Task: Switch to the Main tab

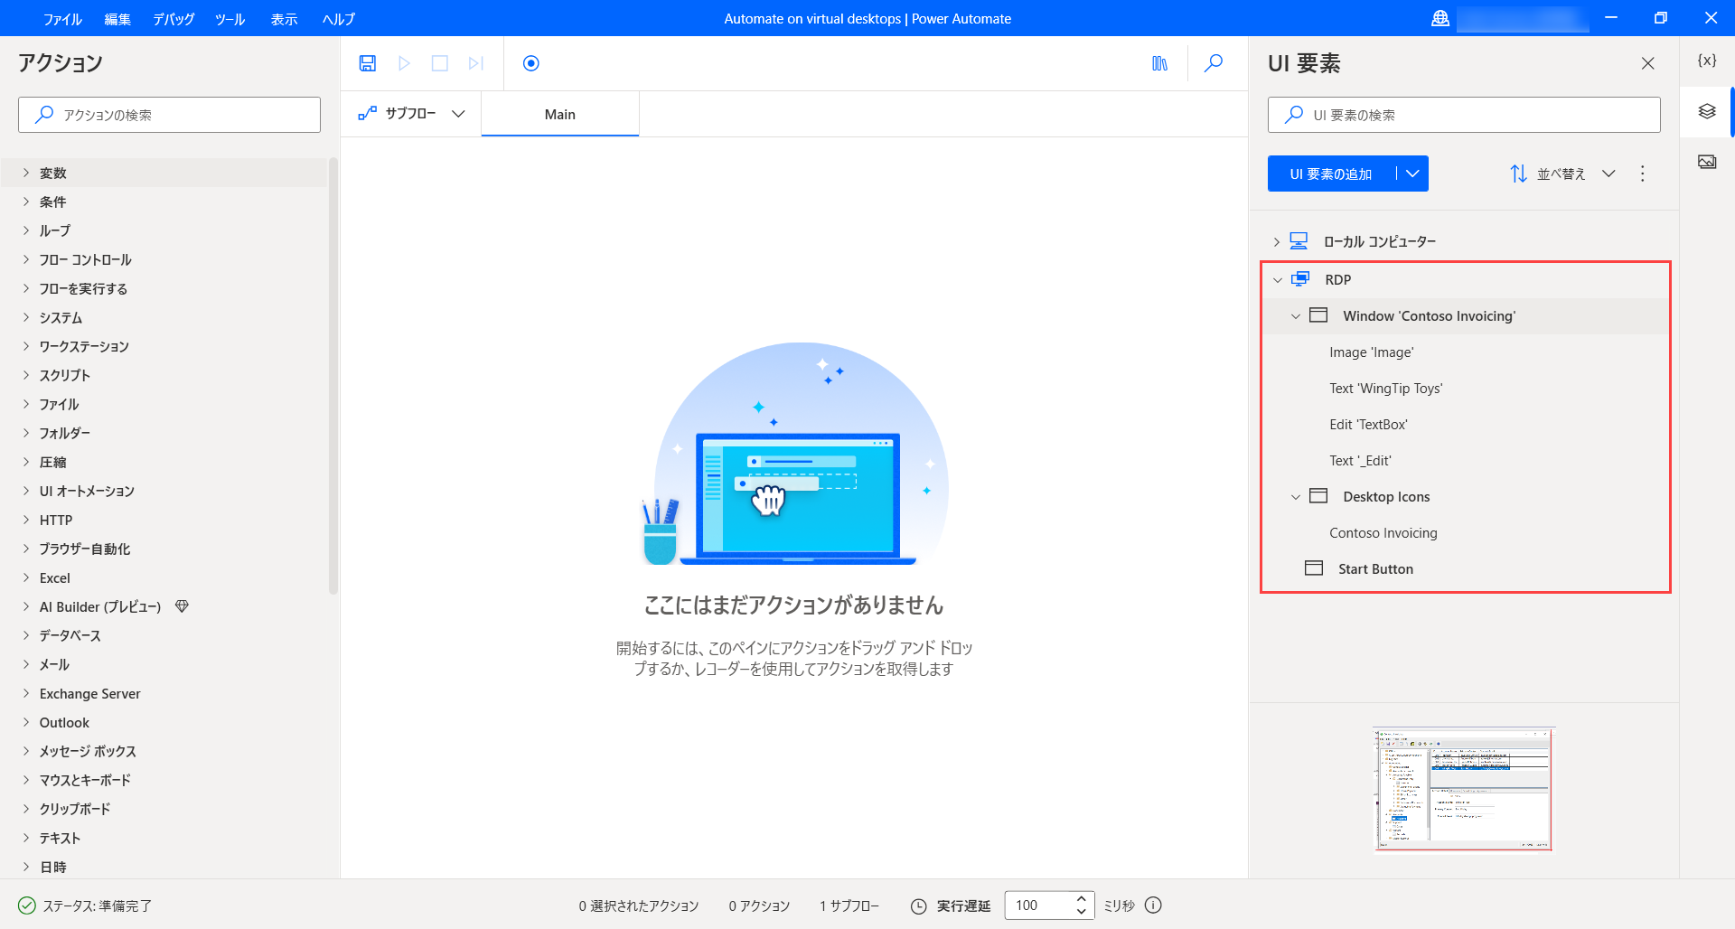Action: [x=560, y=114]
